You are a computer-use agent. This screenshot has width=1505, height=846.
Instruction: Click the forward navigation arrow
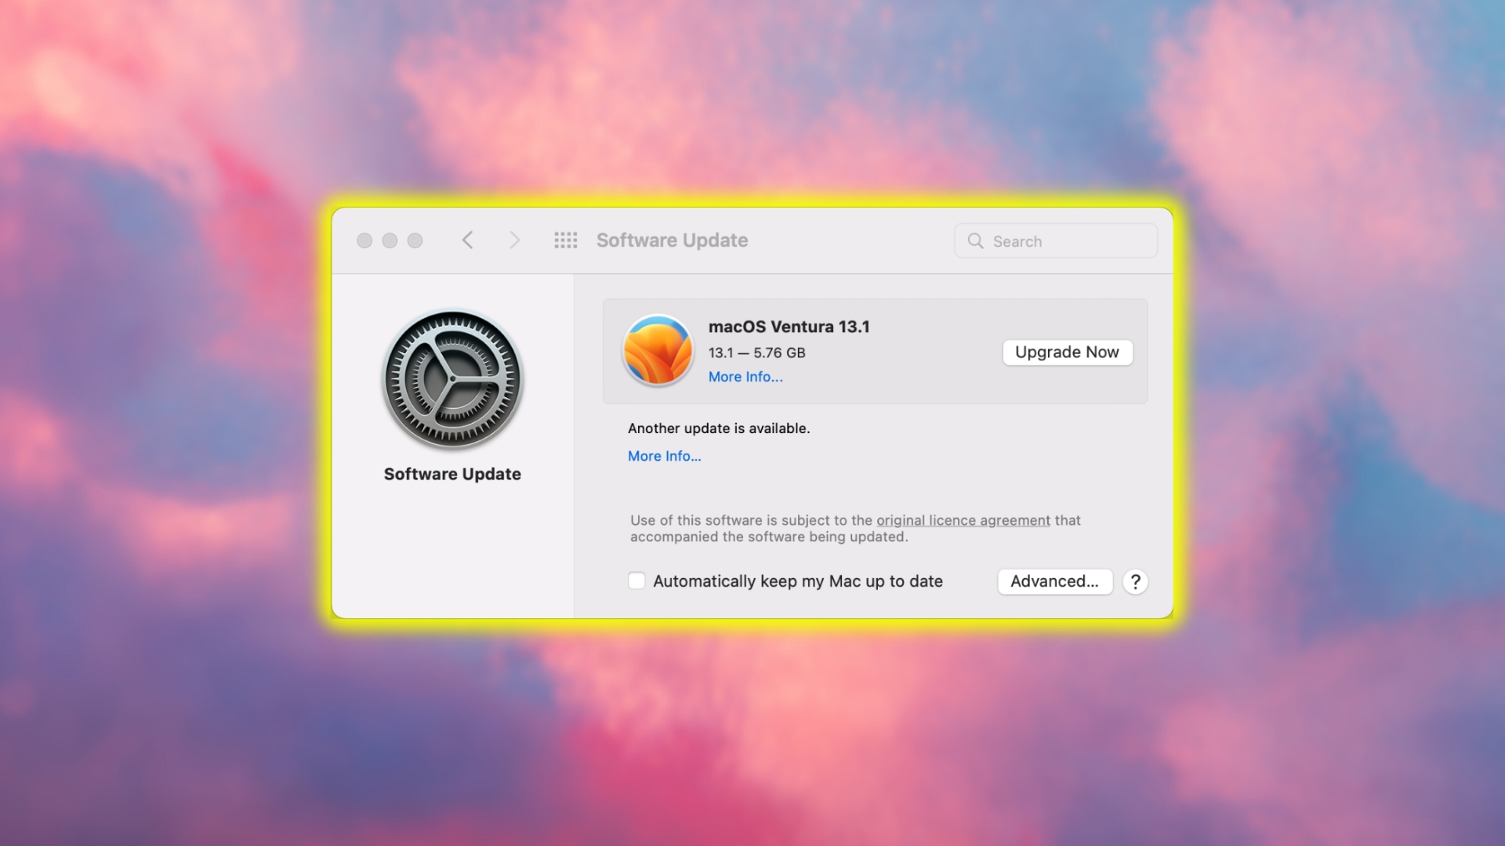point(513,240)
